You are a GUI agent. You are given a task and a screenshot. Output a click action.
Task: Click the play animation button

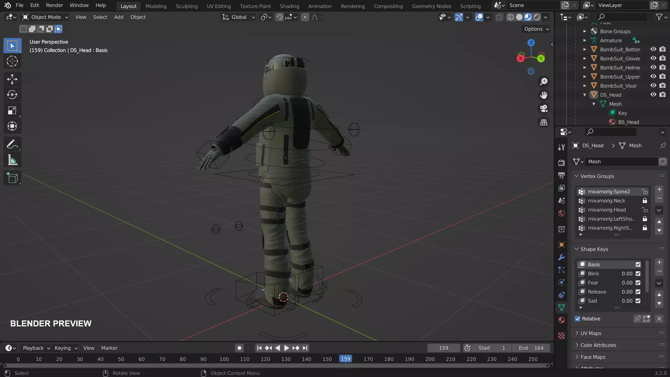tap(286, 348)
